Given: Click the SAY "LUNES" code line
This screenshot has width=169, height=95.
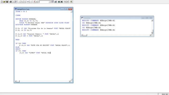Looking at the screenshot, I should [35, 53].
